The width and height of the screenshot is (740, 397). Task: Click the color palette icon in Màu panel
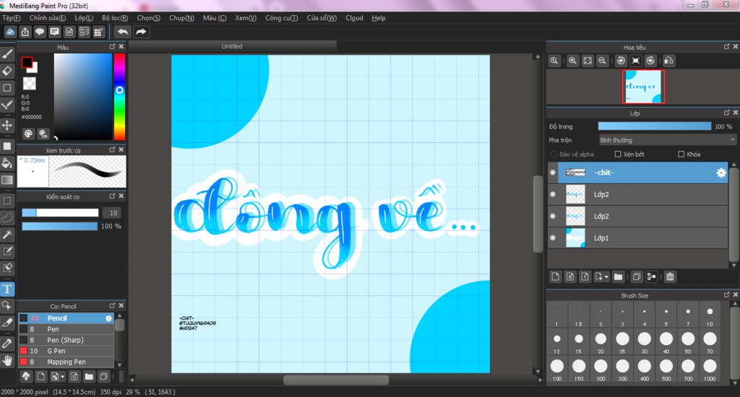[x=28, y=134]
